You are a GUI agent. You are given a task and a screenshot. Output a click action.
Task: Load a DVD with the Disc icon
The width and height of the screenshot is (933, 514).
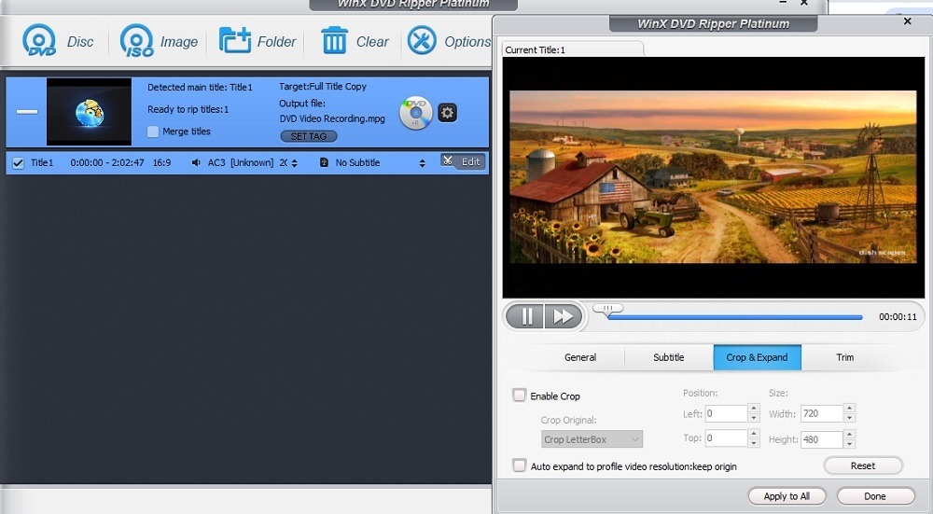coord(39,40)
